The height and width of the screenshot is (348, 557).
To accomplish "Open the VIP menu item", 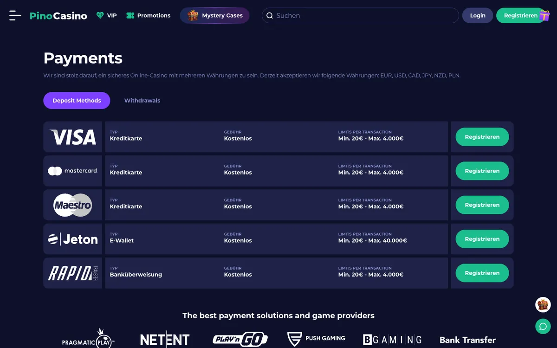I will click(106, 15).
